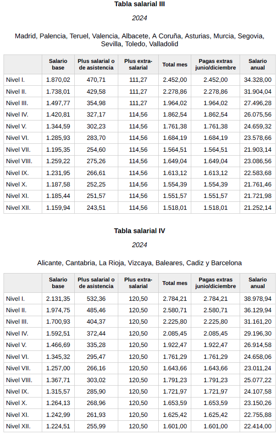This screenshot has height=434, width=277.
Task: Click the 'Nivel VI.' row label in Tabla IV
Action: pos(18,357)
